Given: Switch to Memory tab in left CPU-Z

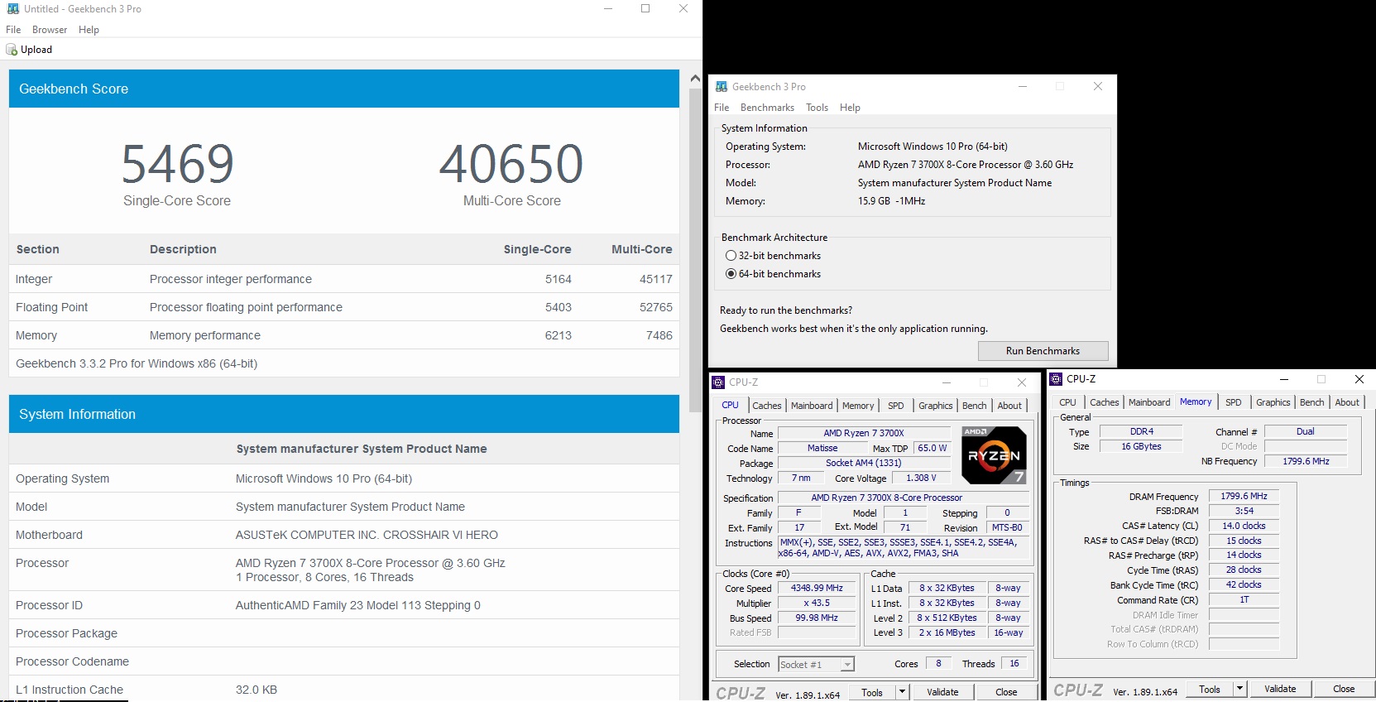Looking at the screenshot, I should point(858,406).
